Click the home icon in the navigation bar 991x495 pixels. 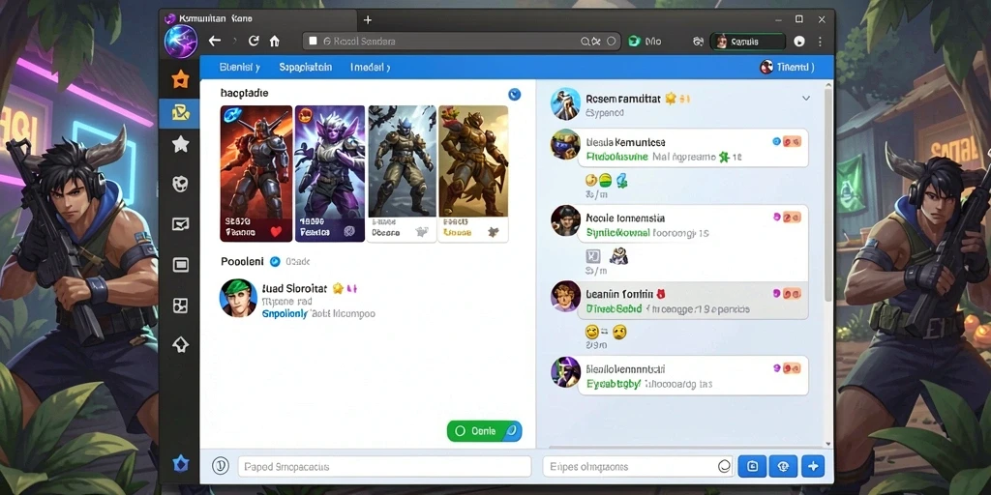274,41
